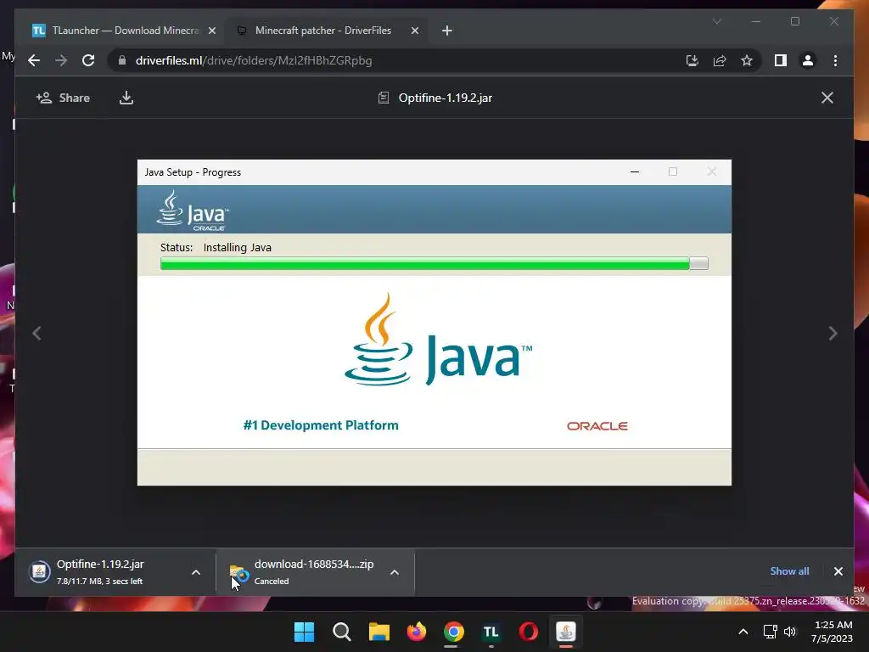Screen dimensions: 869x652
Task: Launch Firefox from taskbar
Action: click(x=416, y=632)
